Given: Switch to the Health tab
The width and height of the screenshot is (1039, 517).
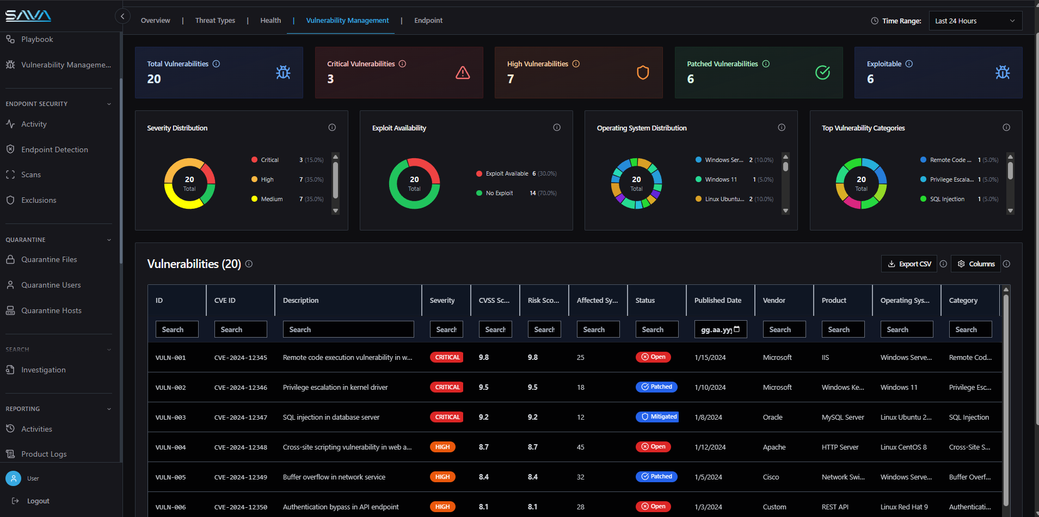Looking at the screenshot, I should (x=270, y=21).
